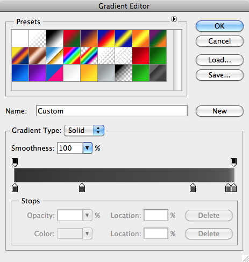Click the Smoothness value field

[70, 148]
